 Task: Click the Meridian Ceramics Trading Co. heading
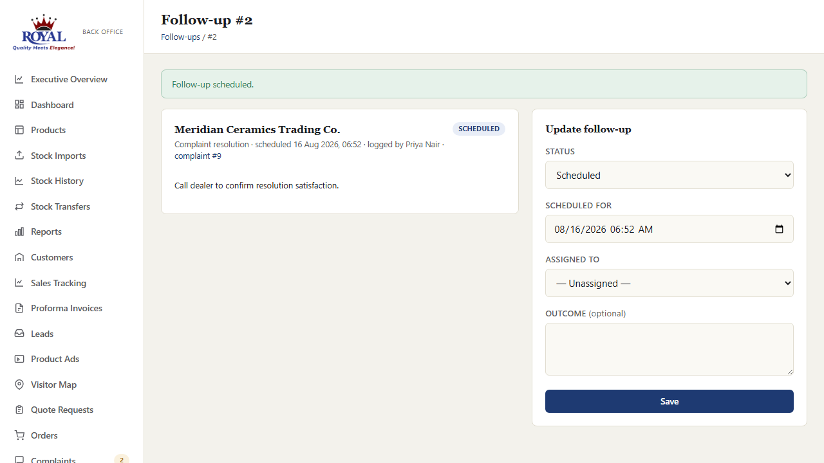point(257,130)
